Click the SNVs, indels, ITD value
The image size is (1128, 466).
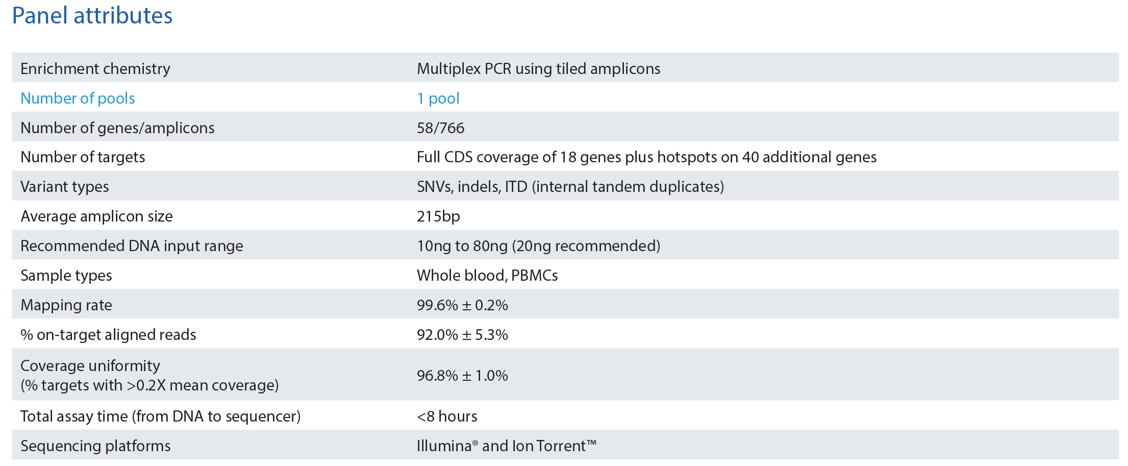pyautogui.click(x=570, y=187)
